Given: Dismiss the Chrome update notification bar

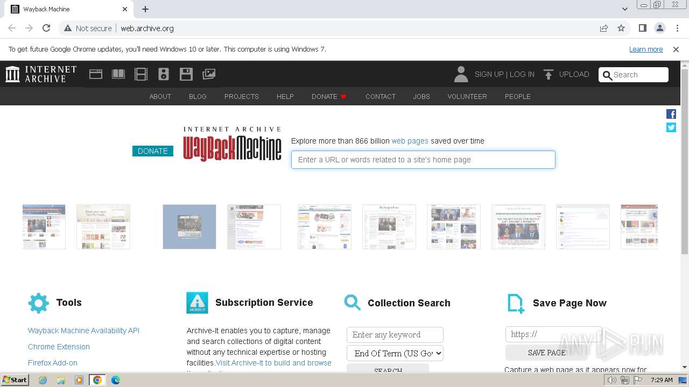Looking at the screenshot, I should pyautogui.click(x=676, y=49).
